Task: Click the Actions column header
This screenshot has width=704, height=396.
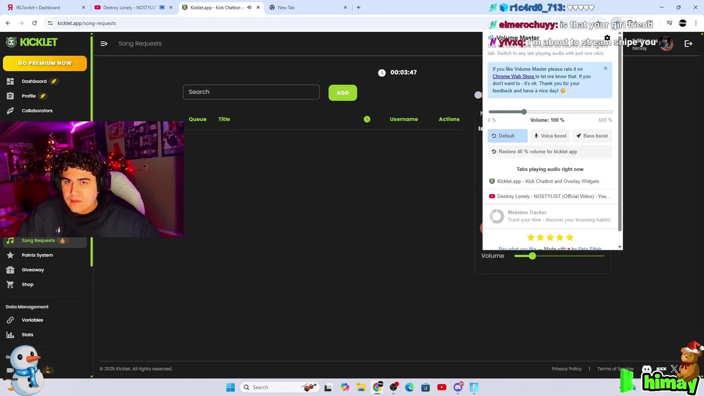Action: pos(449,119)
